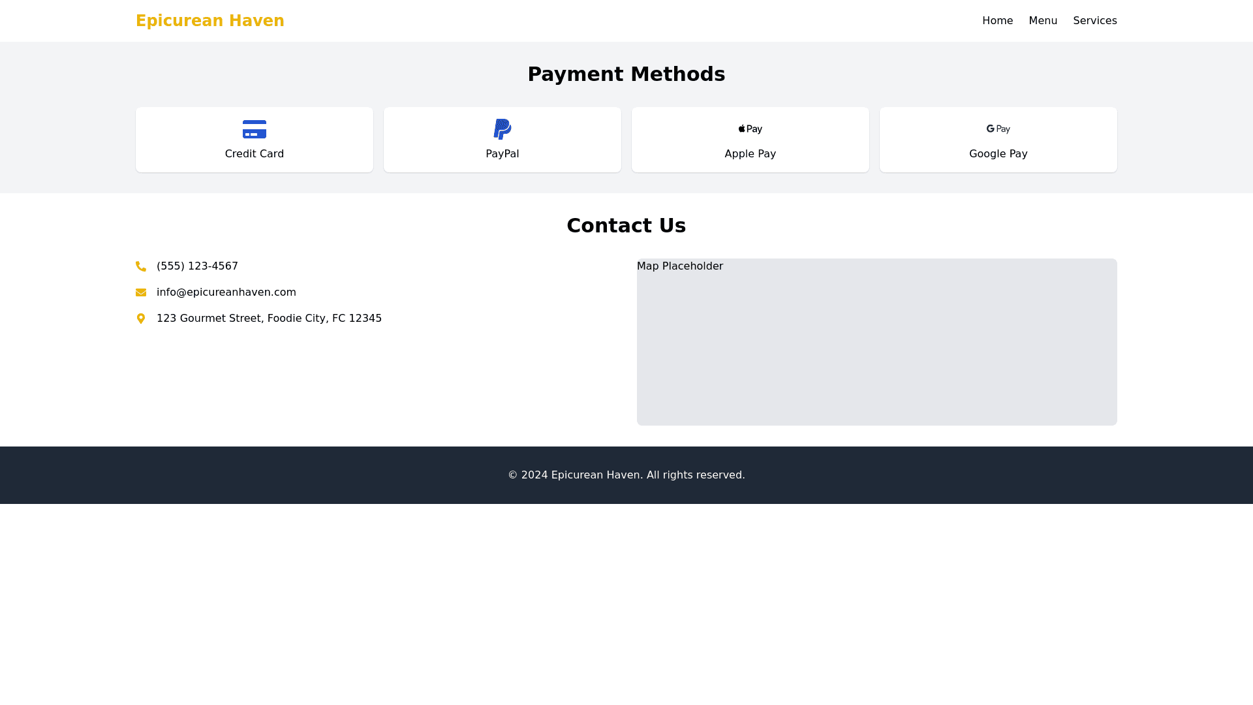The image size is (1253, 705).
Task: Go to the Services nav item
Action: coord(1094,21)
